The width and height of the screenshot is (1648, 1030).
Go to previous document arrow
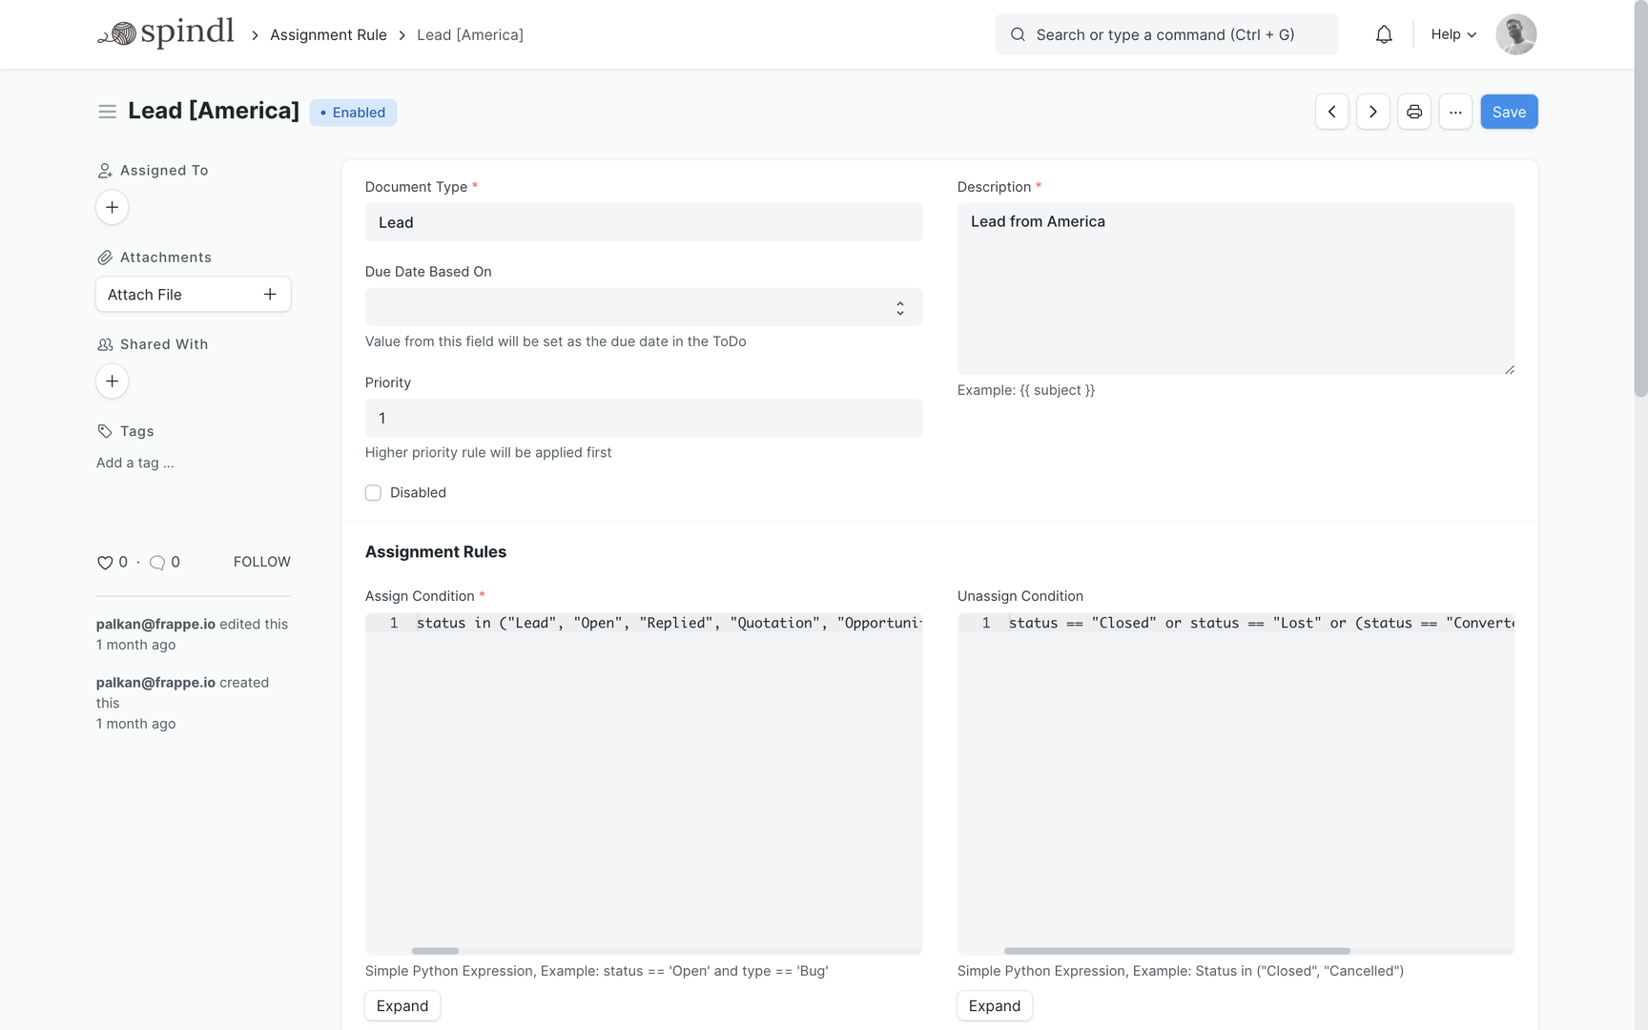pos(1331,112)
